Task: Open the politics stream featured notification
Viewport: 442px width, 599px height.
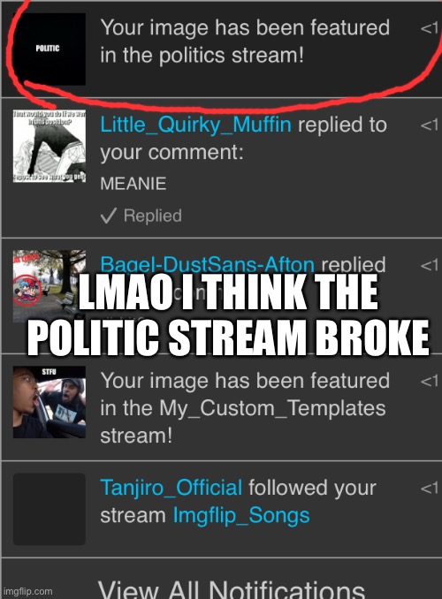Action: point(222,49)
